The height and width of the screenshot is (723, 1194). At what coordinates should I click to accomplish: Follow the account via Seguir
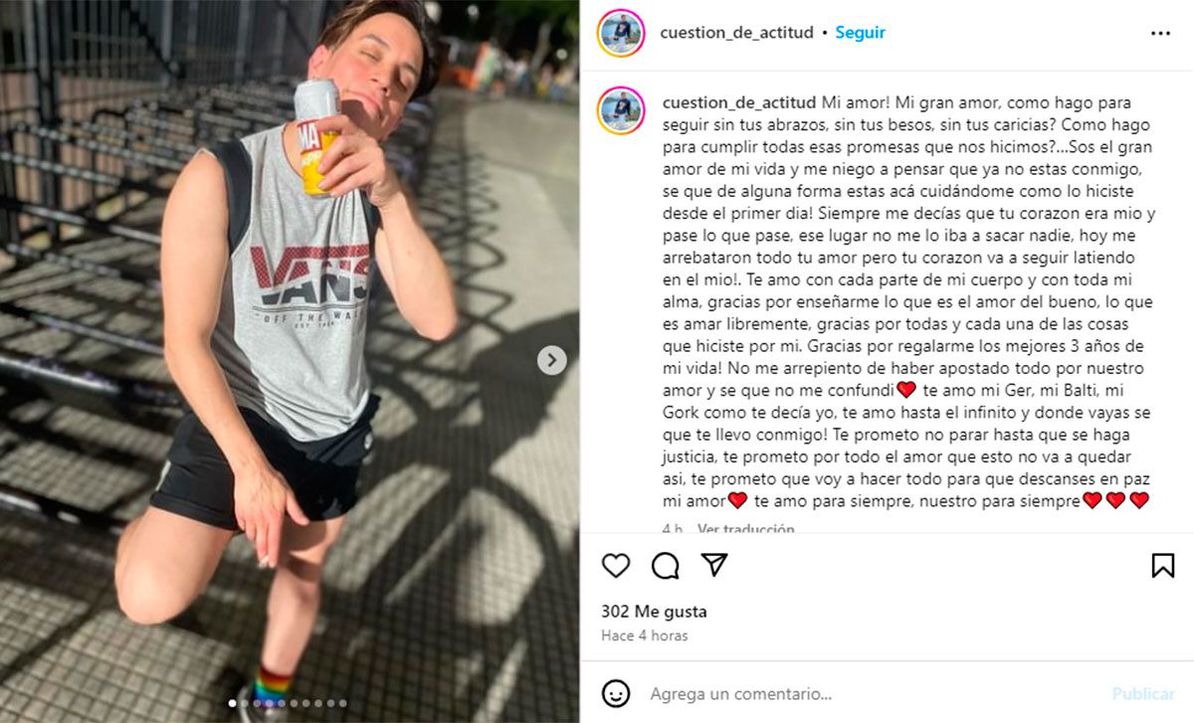tap(860, 33)
